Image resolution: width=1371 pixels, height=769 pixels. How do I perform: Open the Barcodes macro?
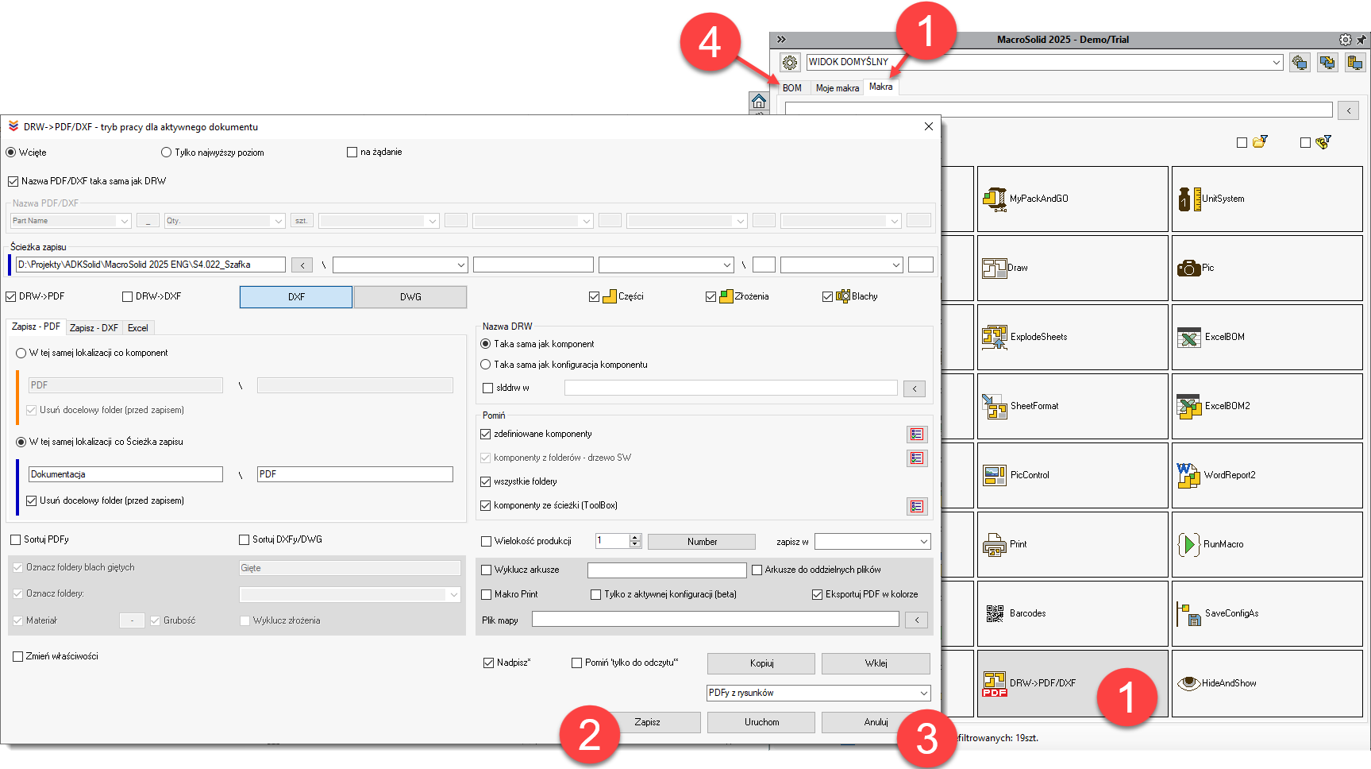coord(1072,613)
